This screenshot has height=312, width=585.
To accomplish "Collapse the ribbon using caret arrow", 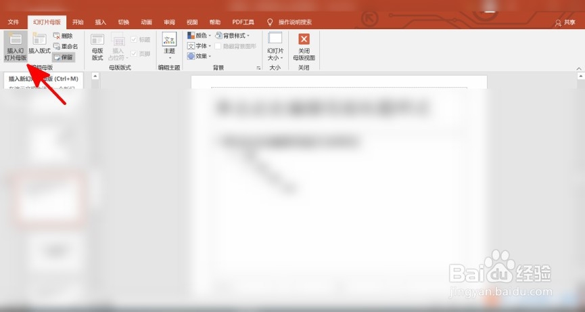I will coord(579,68).
